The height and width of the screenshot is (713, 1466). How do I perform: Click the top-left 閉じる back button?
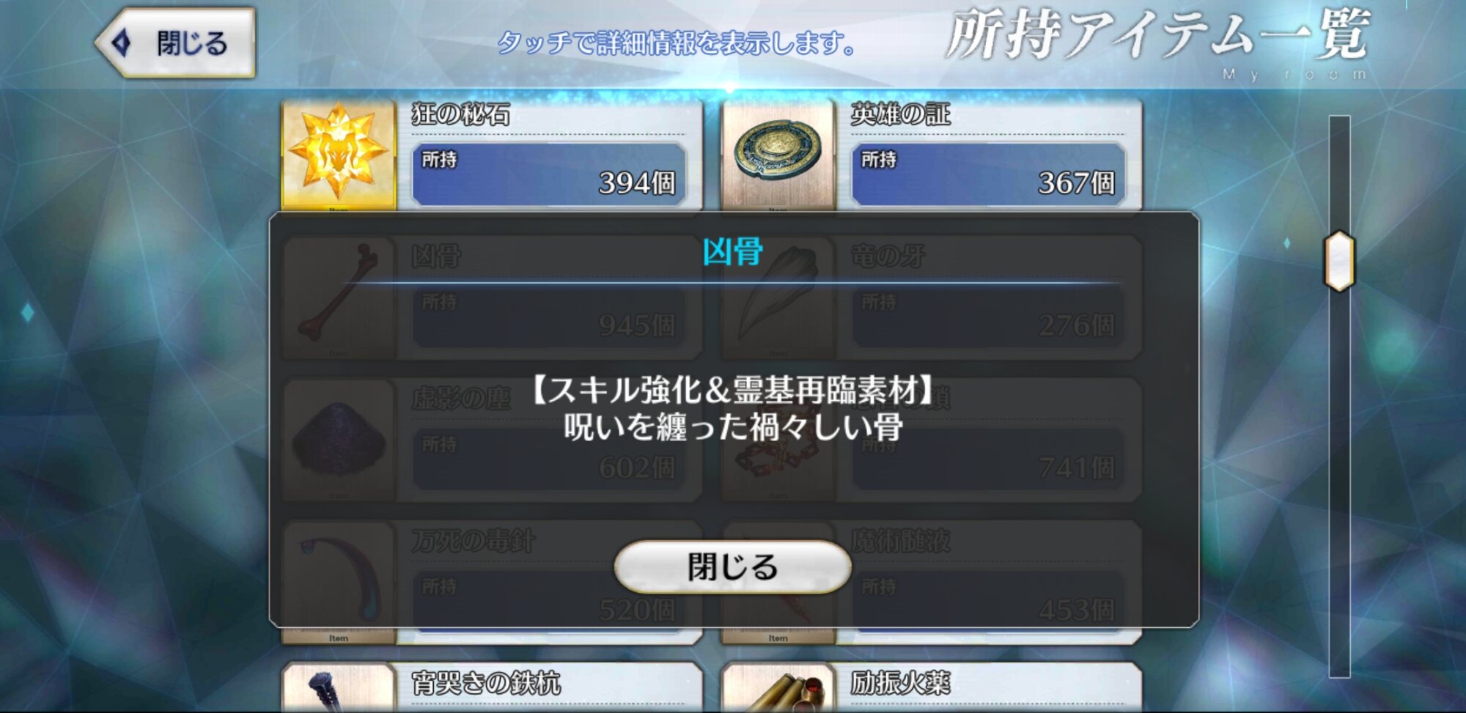[176, 43]
